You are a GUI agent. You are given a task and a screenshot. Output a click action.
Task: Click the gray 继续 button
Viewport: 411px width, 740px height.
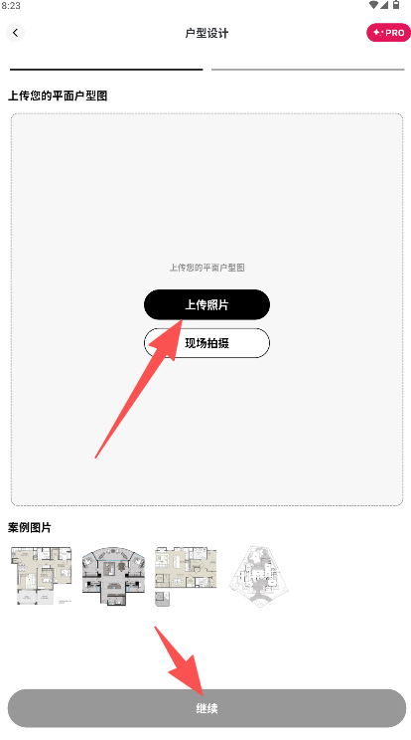click(x=206, y=708)
